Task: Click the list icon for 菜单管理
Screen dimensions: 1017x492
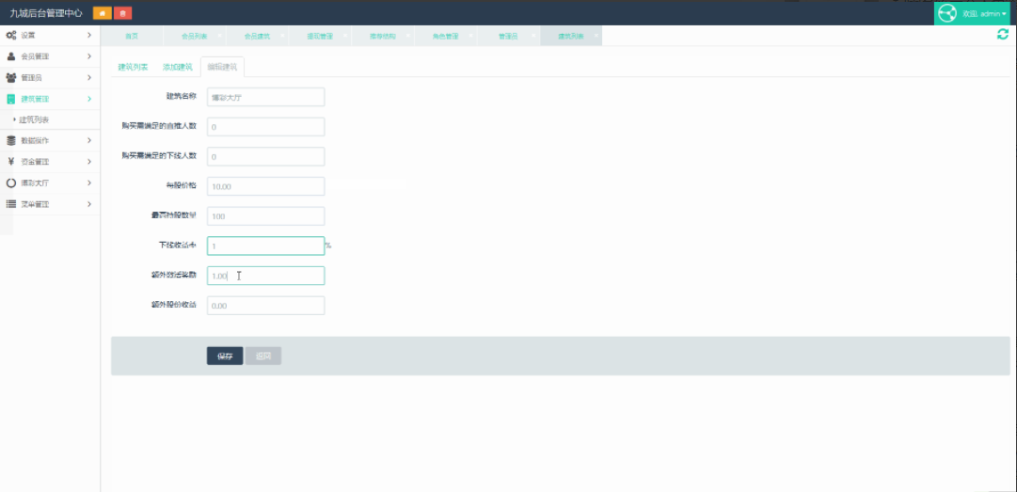Action: click(11, 204)
